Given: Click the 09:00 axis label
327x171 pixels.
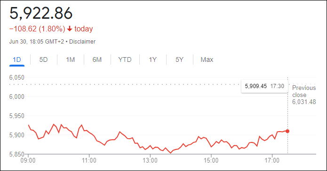Looking at the screenshot, I should pyautogui.click(x=28, y=161).
